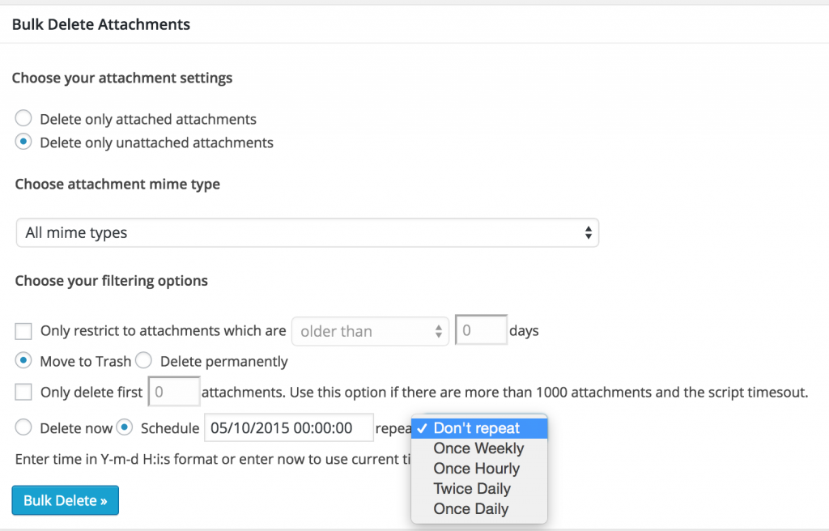
Task: Check the 'Only delete first' attachments option
Action: (23, 393)
